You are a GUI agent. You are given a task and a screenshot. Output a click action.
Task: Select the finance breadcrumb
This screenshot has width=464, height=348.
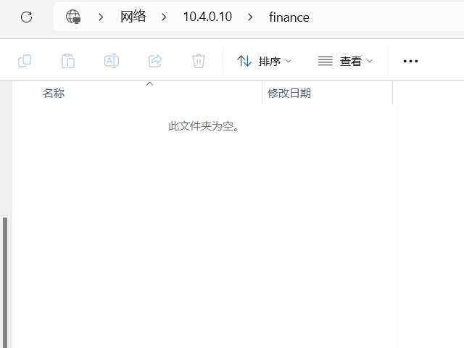click(x=289, y=17)
